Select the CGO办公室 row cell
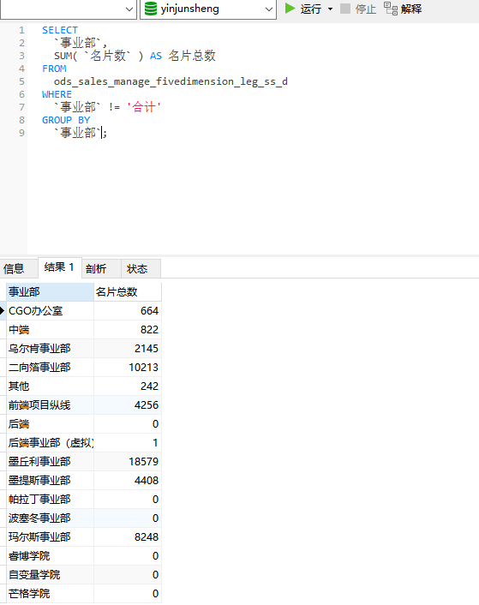479x605 pixels. [51, 311]
